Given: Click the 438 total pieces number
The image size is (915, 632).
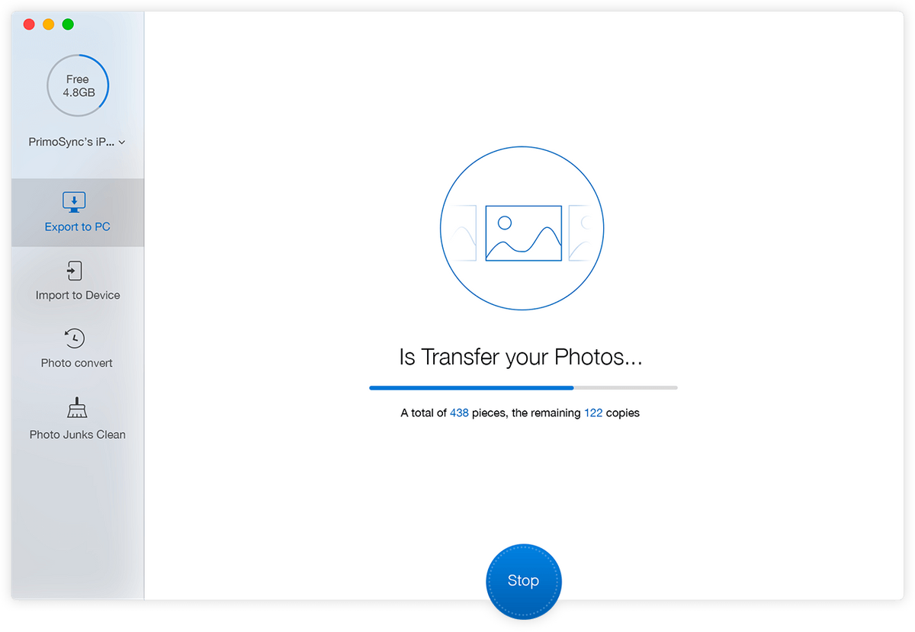Looking at the screenshot, I should point(459,413).
